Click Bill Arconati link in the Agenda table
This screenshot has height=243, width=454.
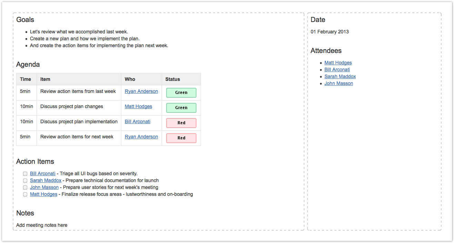[138, 122]
